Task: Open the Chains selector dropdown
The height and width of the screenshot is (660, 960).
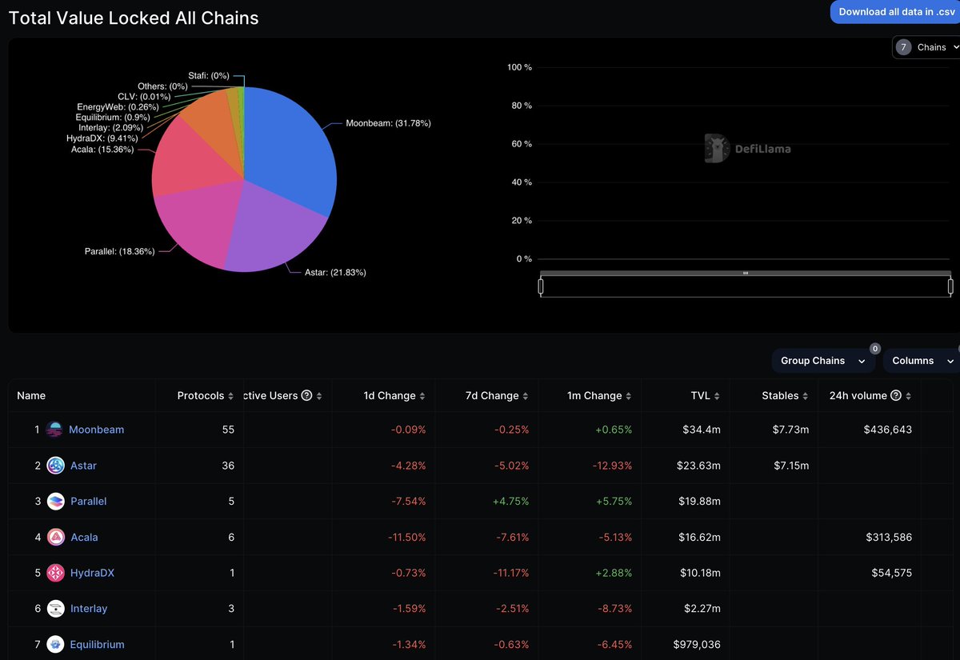Action: 926,47
